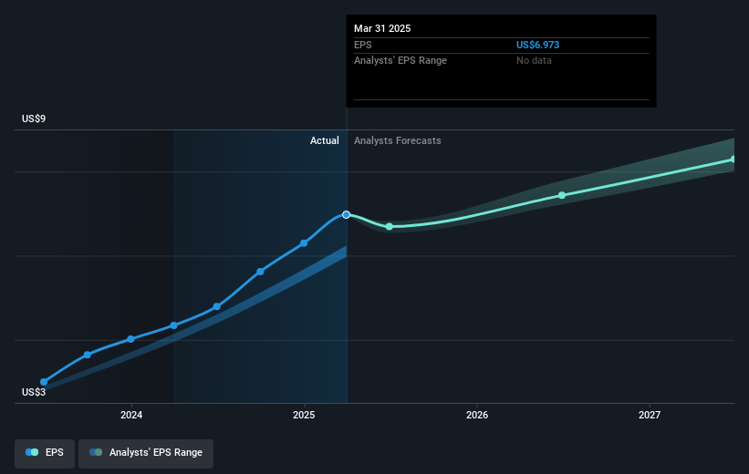The width and height of the screenshot is (749, 474).
Task: Toggle the Analysts' EPS Range legend button
Action: [146, 453]
